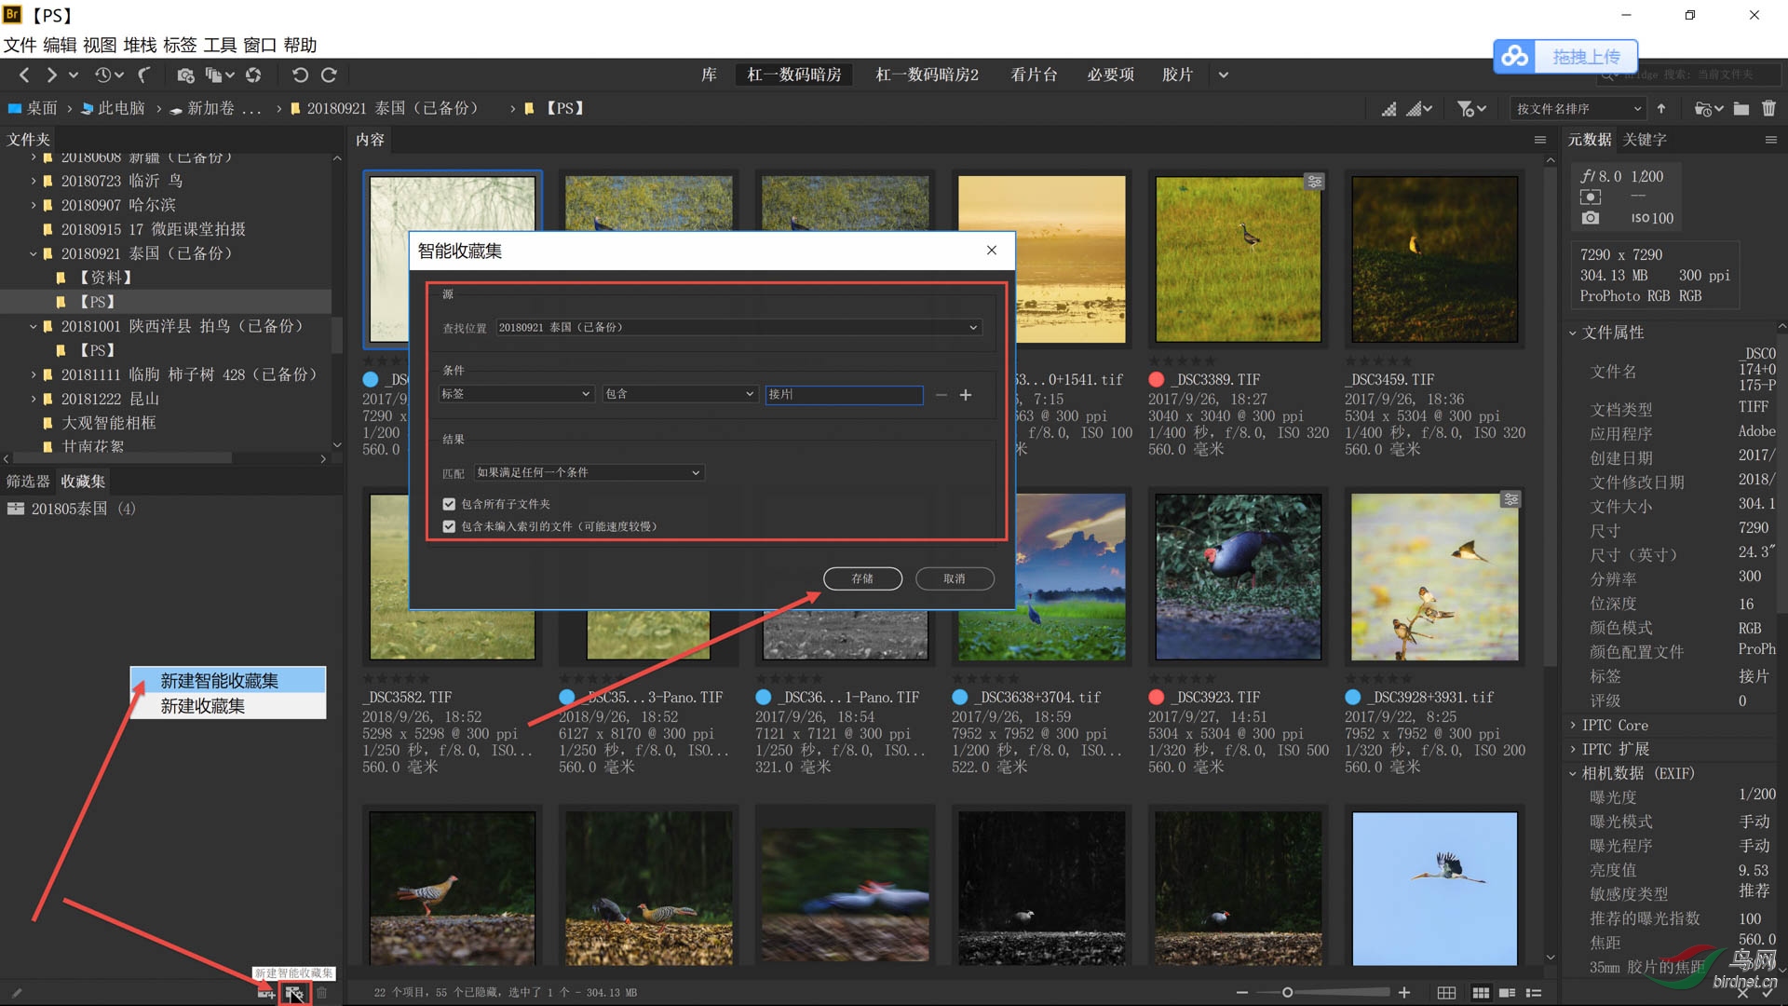The width and height of the screenshot is (1788, 1006).
Task: Click the rotate 90° counterclockwise icon
Action: (299, 75)
